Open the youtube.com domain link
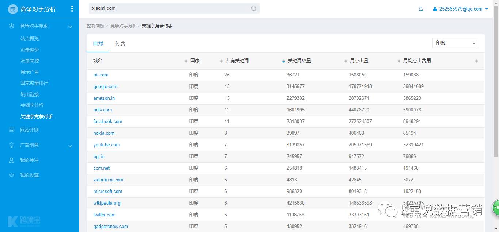This screenshot has height=232, width=499. pos(107,145)
